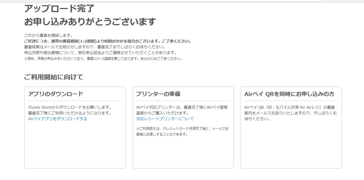Select the Airペイ QRを同時にお申し込みの方 card title
364x180 pixels.
click(x=289, y=94)
